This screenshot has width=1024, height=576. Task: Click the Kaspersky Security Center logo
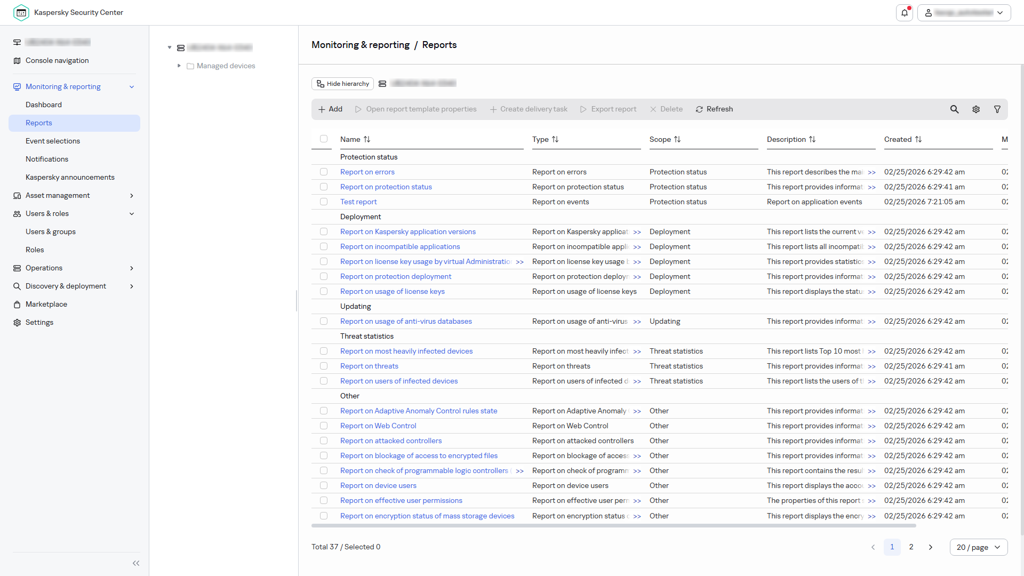point(21,13)
